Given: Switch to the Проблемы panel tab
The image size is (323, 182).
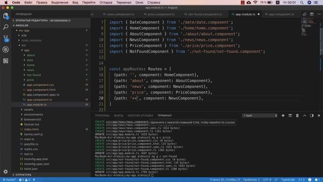Looking at the screenshot, I should [102, 116].
